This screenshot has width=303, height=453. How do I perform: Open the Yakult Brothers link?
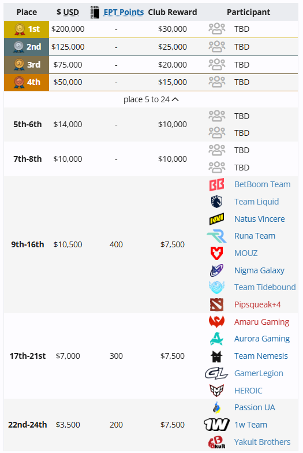(x=262, y=442)
